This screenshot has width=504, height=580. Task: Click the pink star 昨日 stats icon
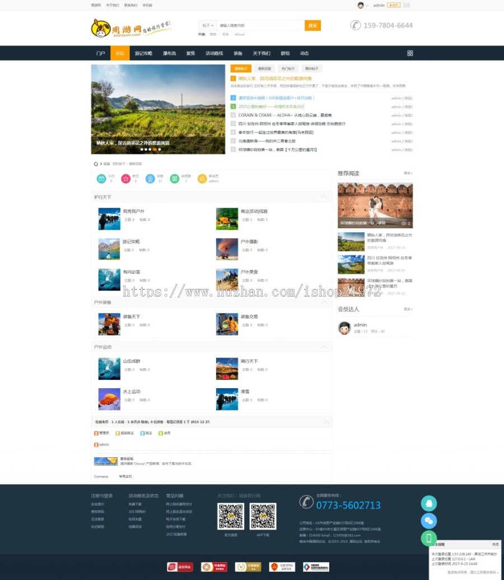126,179
